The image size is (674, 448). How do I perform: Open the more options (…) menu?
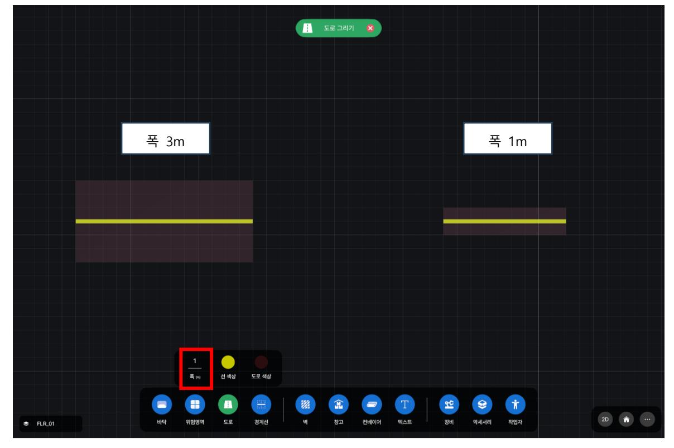(647, 419)
